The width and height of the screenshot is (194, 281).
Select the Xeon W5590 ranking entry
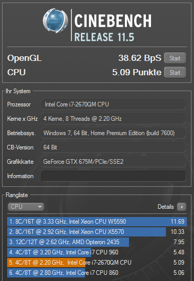tap(97, 222)
